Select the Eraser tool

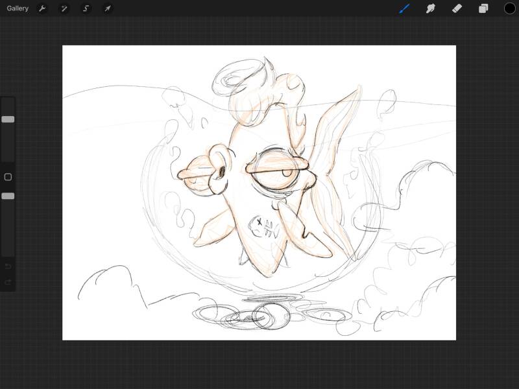(x=457, y=8)
